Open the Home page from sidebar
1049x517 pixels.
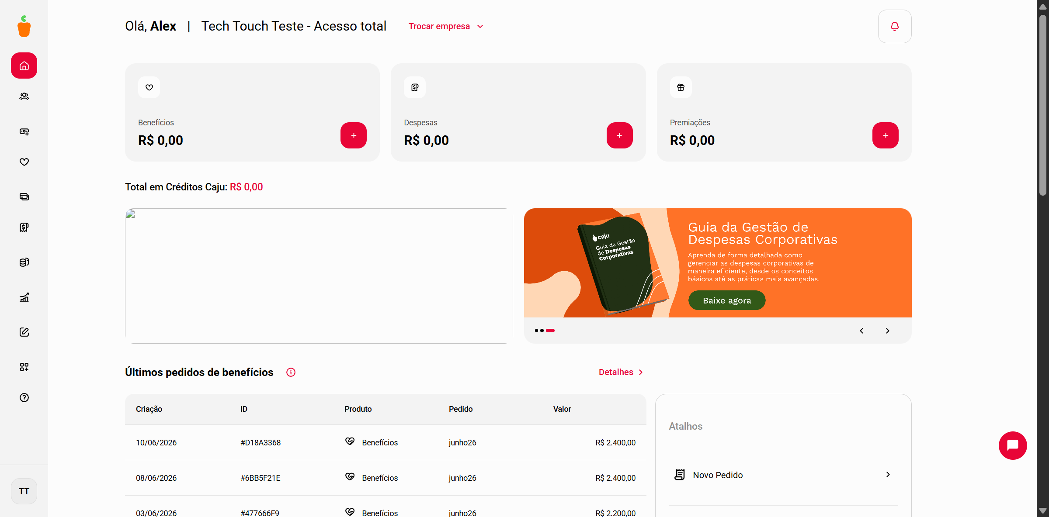click(24, 65)
